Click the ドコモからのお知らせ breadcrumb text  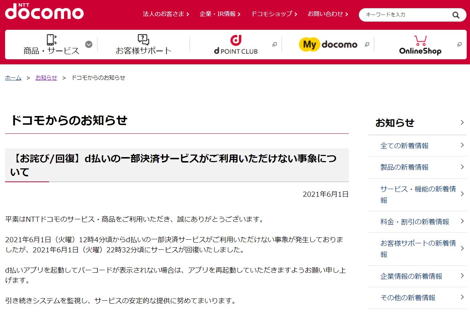coord(99,78)
